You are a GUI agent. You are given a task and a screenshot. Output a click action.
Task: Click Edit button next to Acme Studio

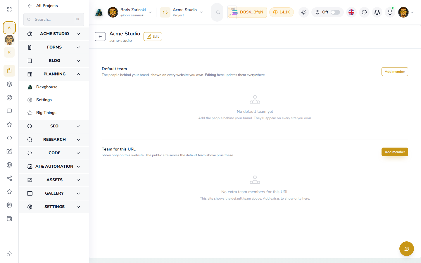point(153,37)
